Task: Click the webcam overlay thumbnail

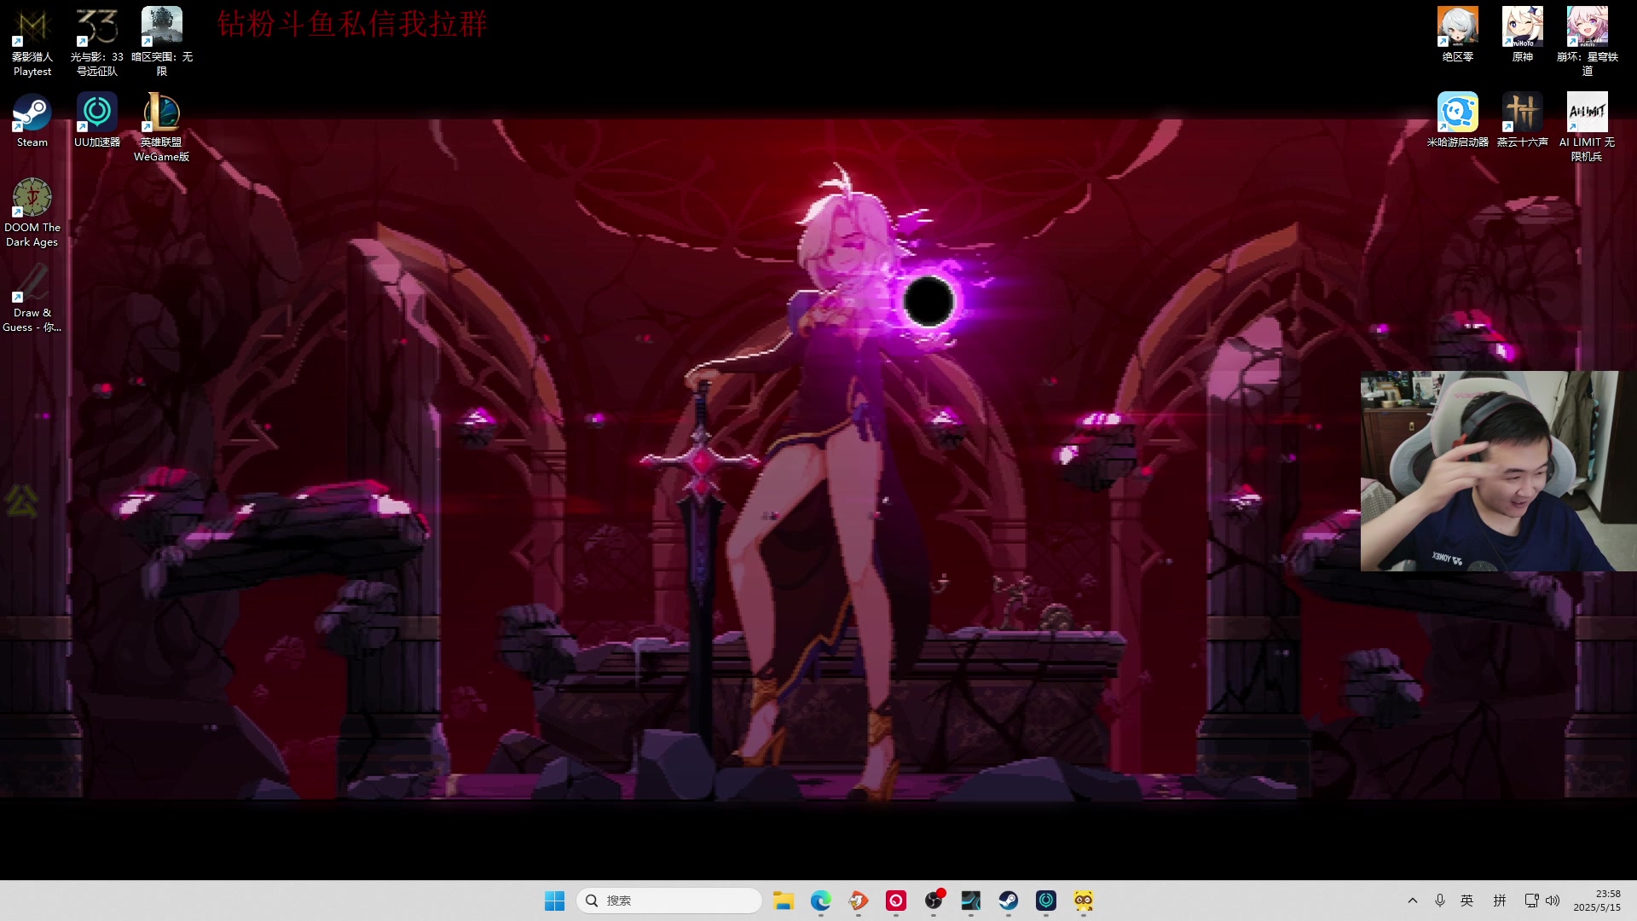Action: 1498,471
